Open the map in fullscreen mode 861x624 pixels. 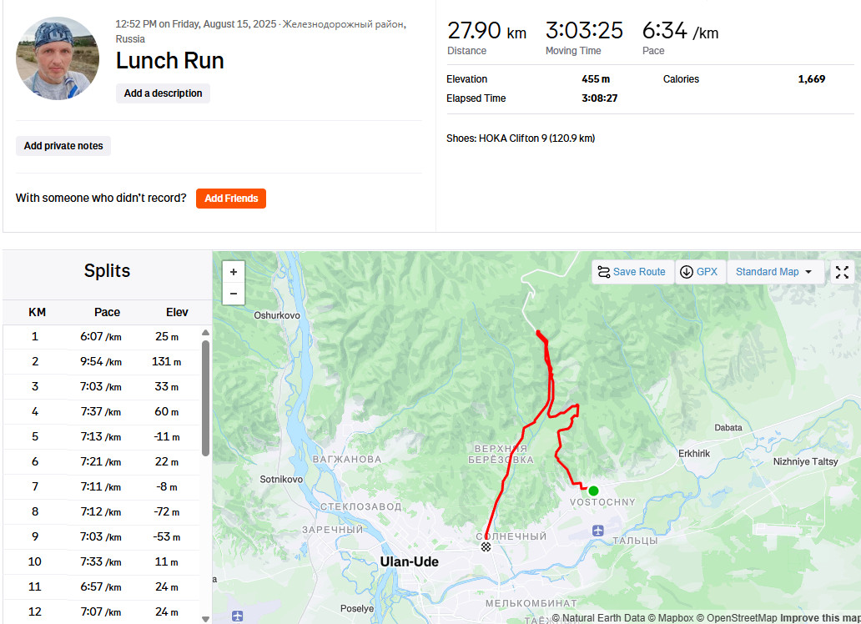click(x=842, y=272)
